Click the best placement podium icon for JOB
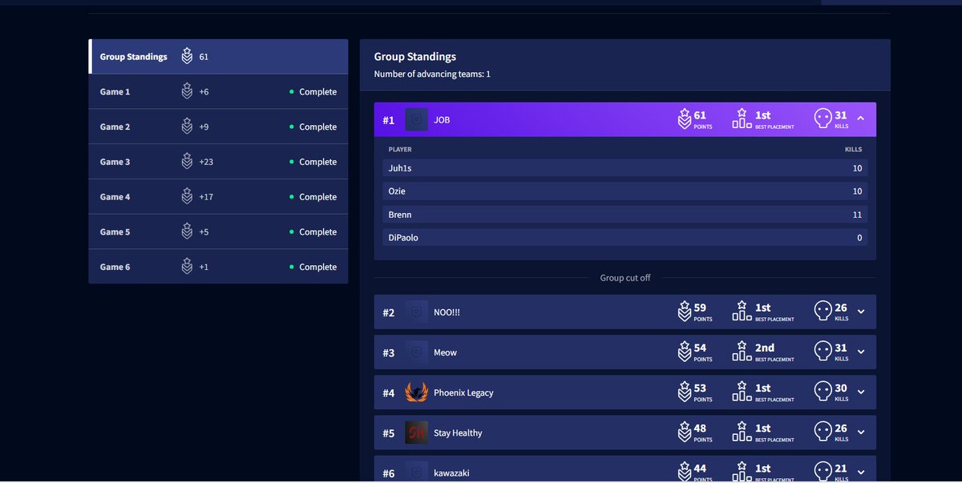Screen dimensions: 962x483 (x=742, y=119)
